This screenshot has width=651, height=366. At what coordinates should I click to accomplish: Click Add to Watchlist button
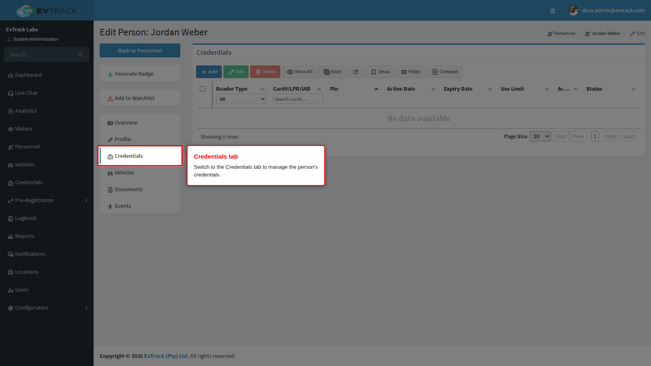pos(140,98)
